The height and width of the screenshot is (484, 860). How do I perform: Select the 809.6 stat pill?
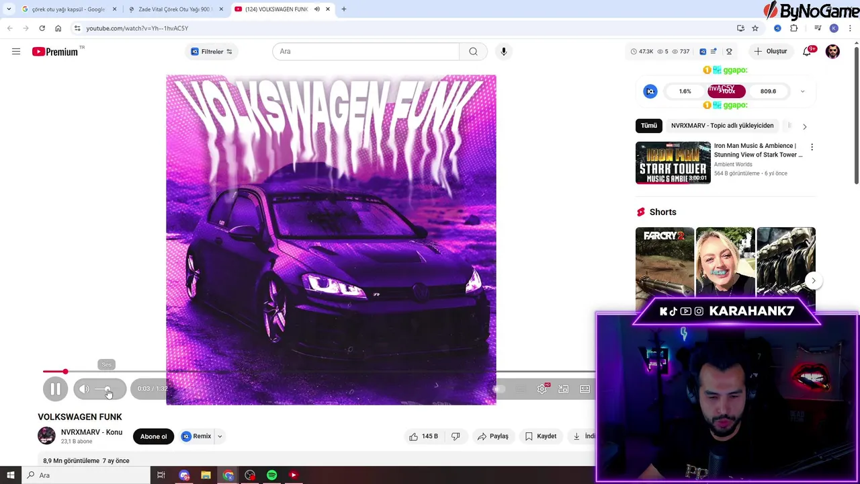click(768, 91)
